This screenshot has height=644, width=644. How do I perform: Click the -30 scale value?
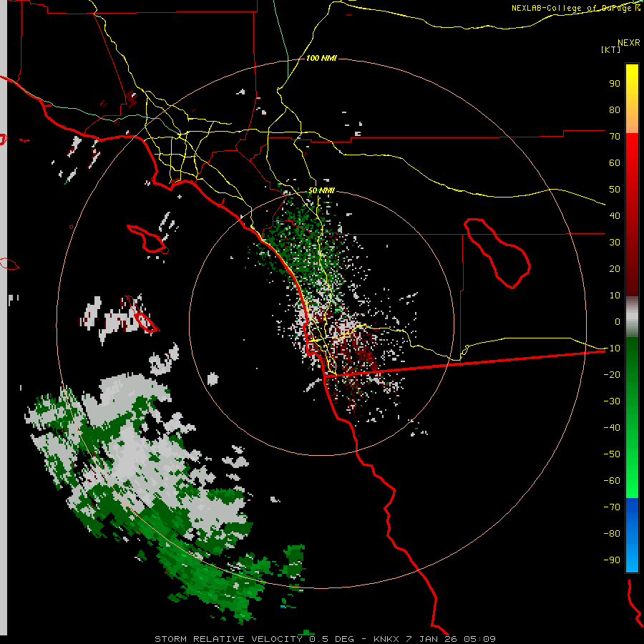coord(612,401)
